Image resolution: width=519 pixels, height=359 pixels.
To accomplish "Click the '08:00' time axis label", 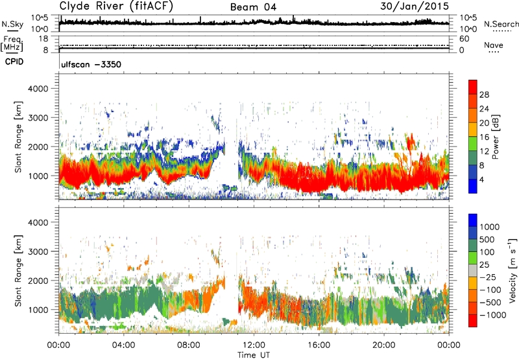I will (189, 345).
